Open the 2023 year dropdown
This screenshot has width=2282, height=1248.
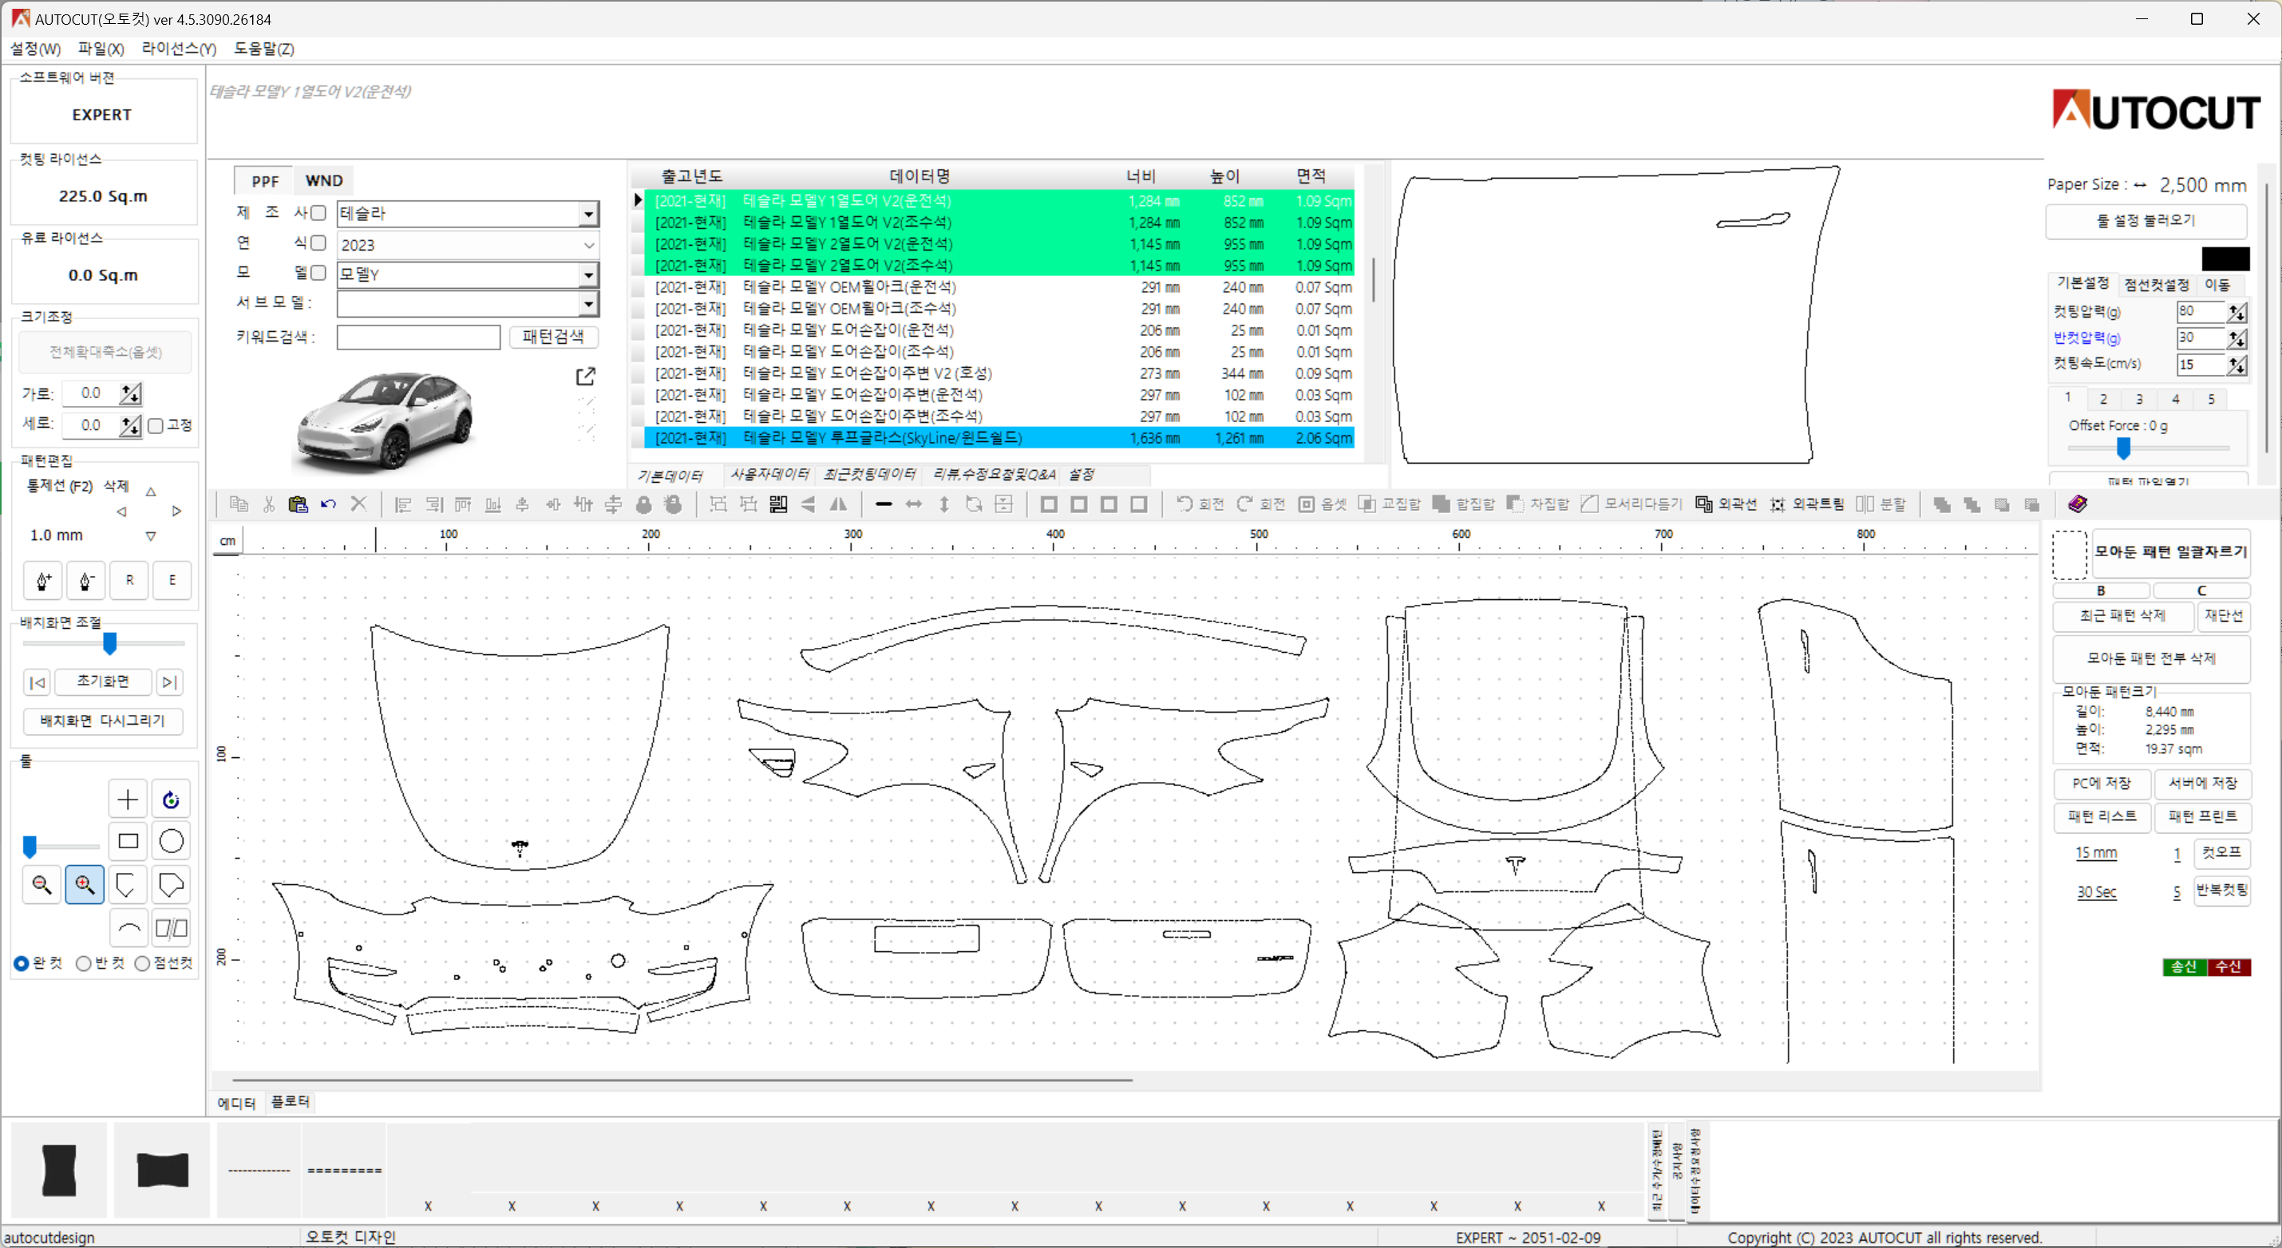click(x=588, y=244)
